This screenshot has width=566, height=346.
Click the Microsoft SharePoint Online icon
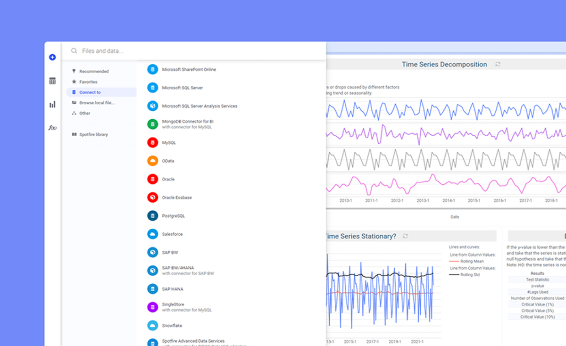(x=152, y=69)
